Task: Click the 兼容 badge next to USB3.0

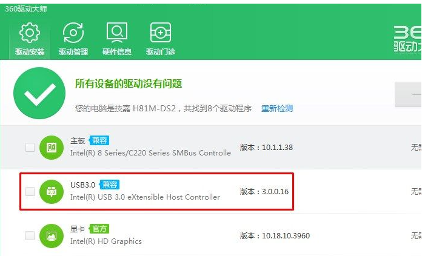Action: tap(109, 185)
